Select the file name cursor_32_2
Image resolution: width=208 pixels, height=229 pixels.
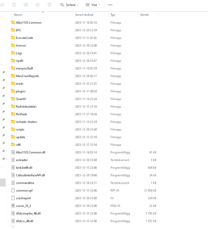[24, 206]
